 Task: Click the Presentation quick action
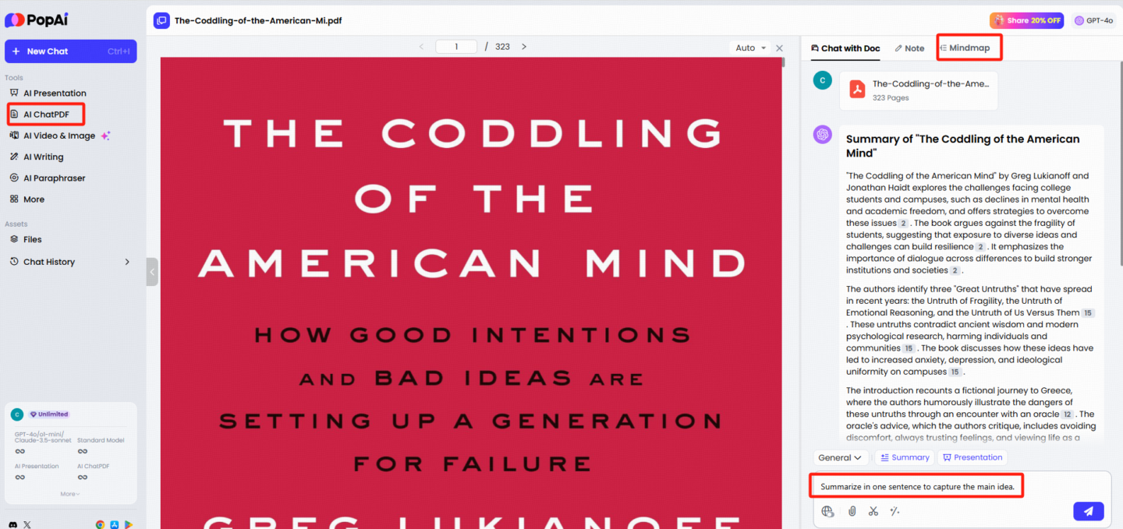click(972, 457)
